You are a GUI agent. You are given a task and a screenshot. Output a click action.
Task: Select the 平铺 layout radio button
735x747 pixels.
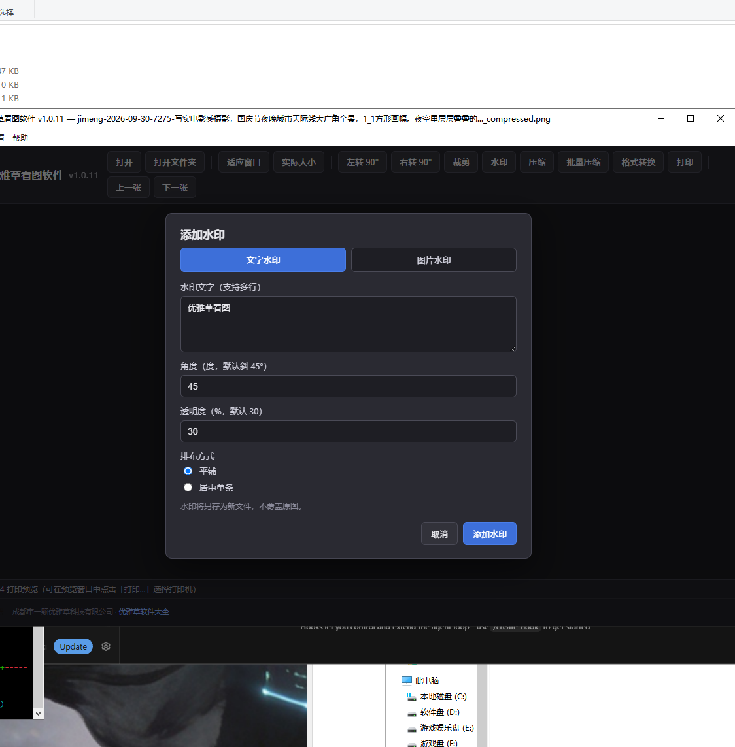point(188,471)
